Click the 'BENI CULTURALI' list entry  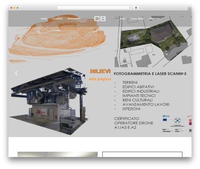(x=138, y=100)
